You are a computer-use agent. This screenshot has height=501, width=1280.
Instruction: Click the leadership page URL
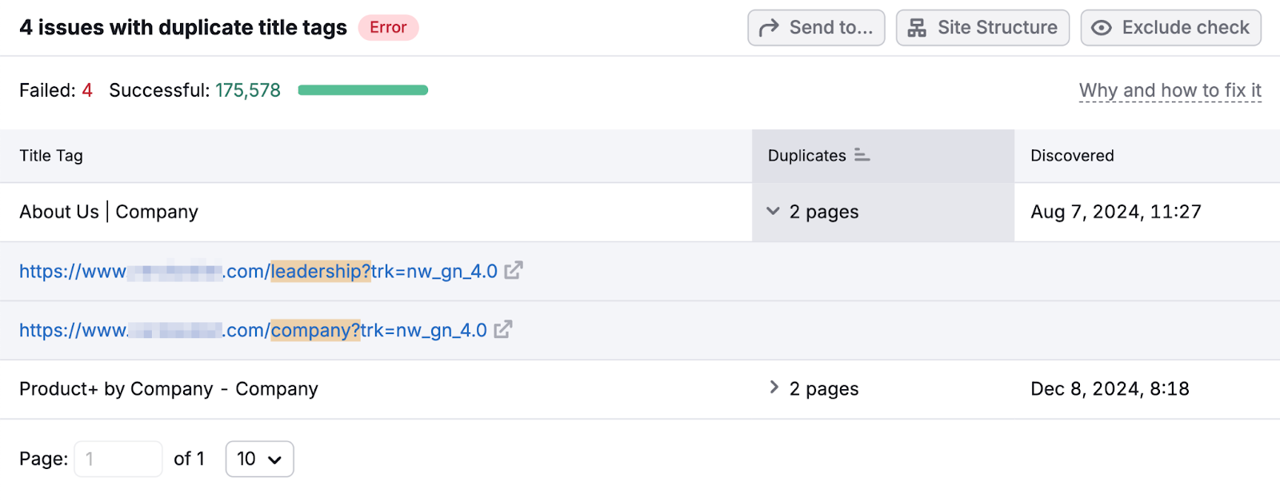click(x=256, y=271)
